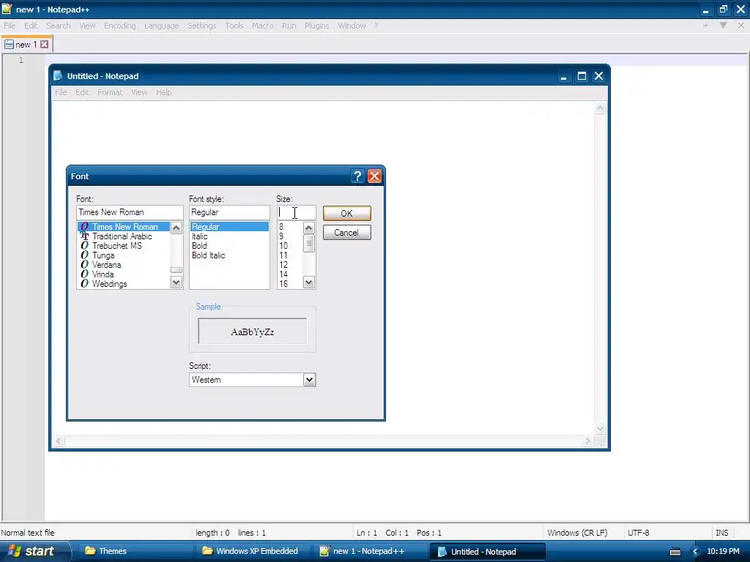Viewport: 750px width, 562px height.
Task: Click the font list scrollbar thumb
Action: (176, 270)
